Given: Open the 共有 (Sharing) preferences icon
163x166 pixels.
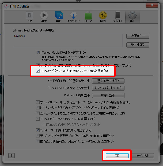Looking at the screenshot, I should pyautogui.click(x=59, y=17).
